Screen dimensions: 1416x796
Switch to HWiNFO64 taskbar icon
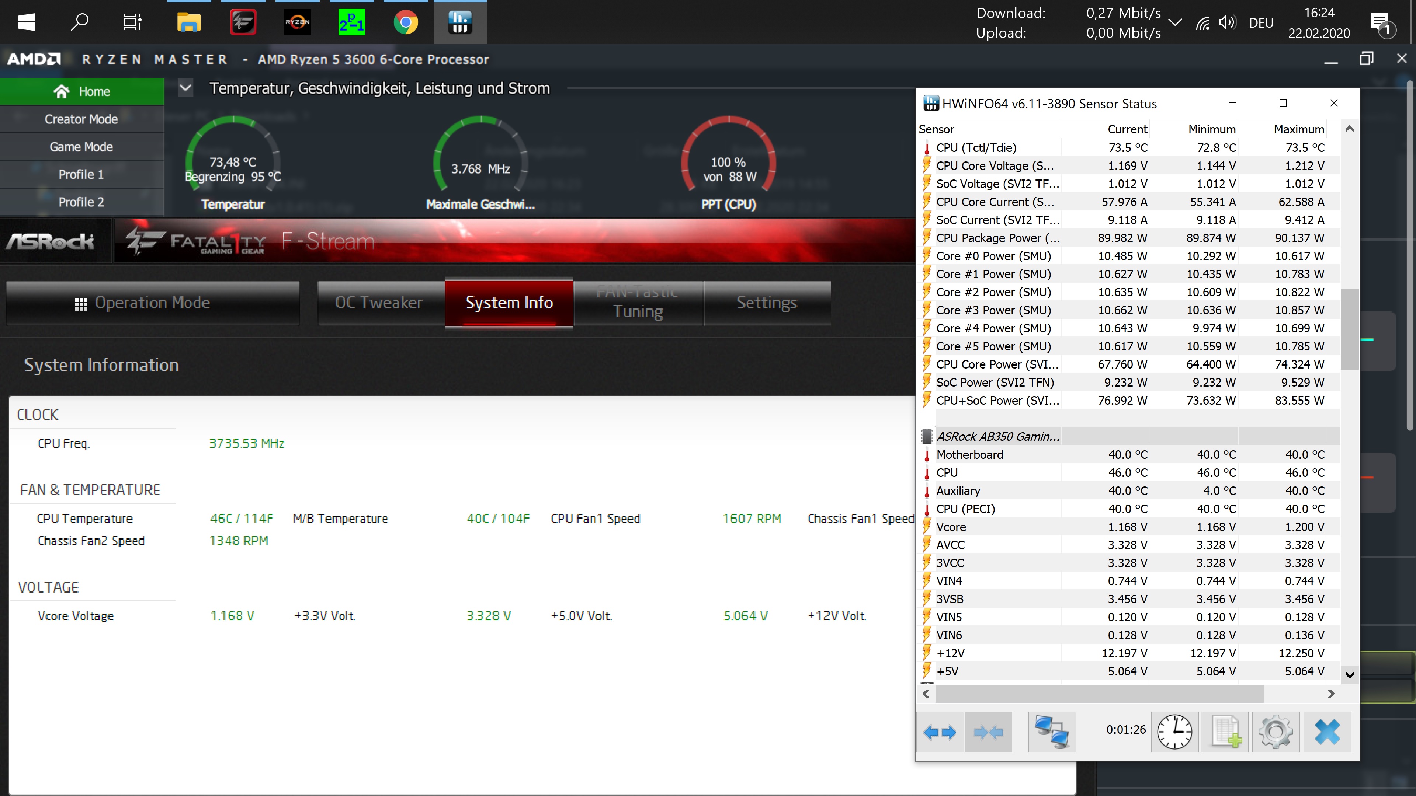[459, 22]
